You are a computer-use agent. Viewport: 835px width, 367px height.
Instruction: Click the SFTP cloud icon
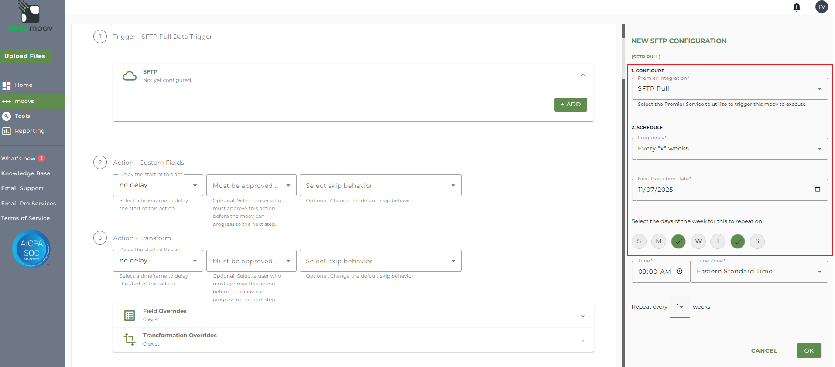tap(130, 76)
